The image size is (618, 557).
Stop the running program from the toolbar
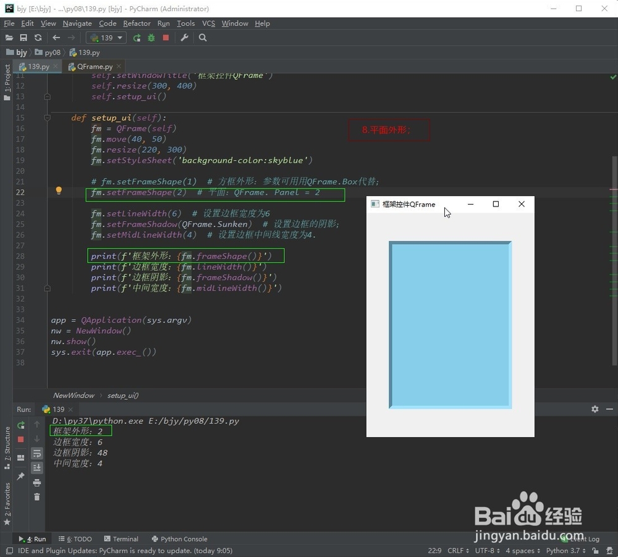[x=166, y=38]
